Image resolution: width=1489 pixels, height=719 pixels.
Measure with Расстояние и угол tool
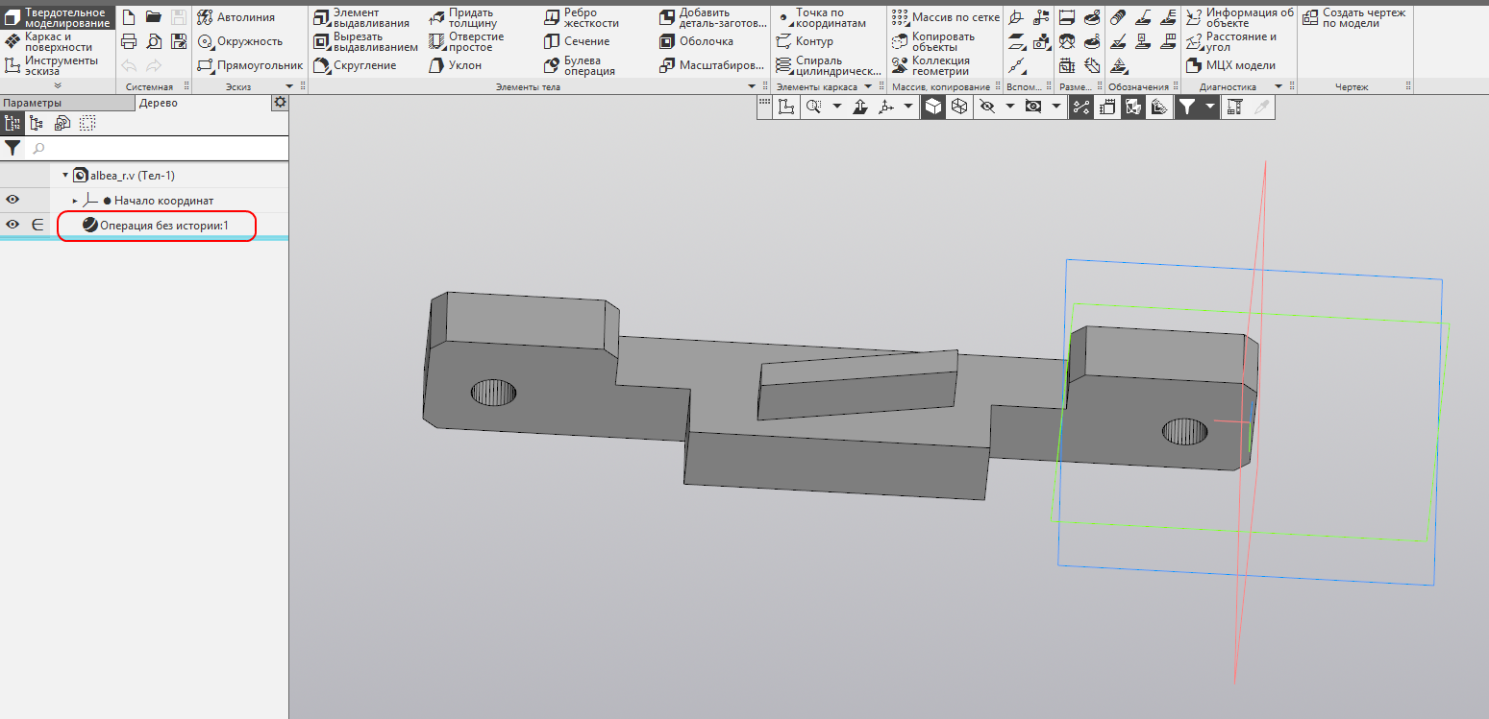pyautogui.click(x=1231, y=41)
